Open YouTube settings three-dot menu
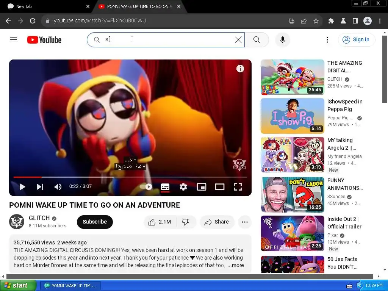 pyautogui.click(x=327, y=39)
